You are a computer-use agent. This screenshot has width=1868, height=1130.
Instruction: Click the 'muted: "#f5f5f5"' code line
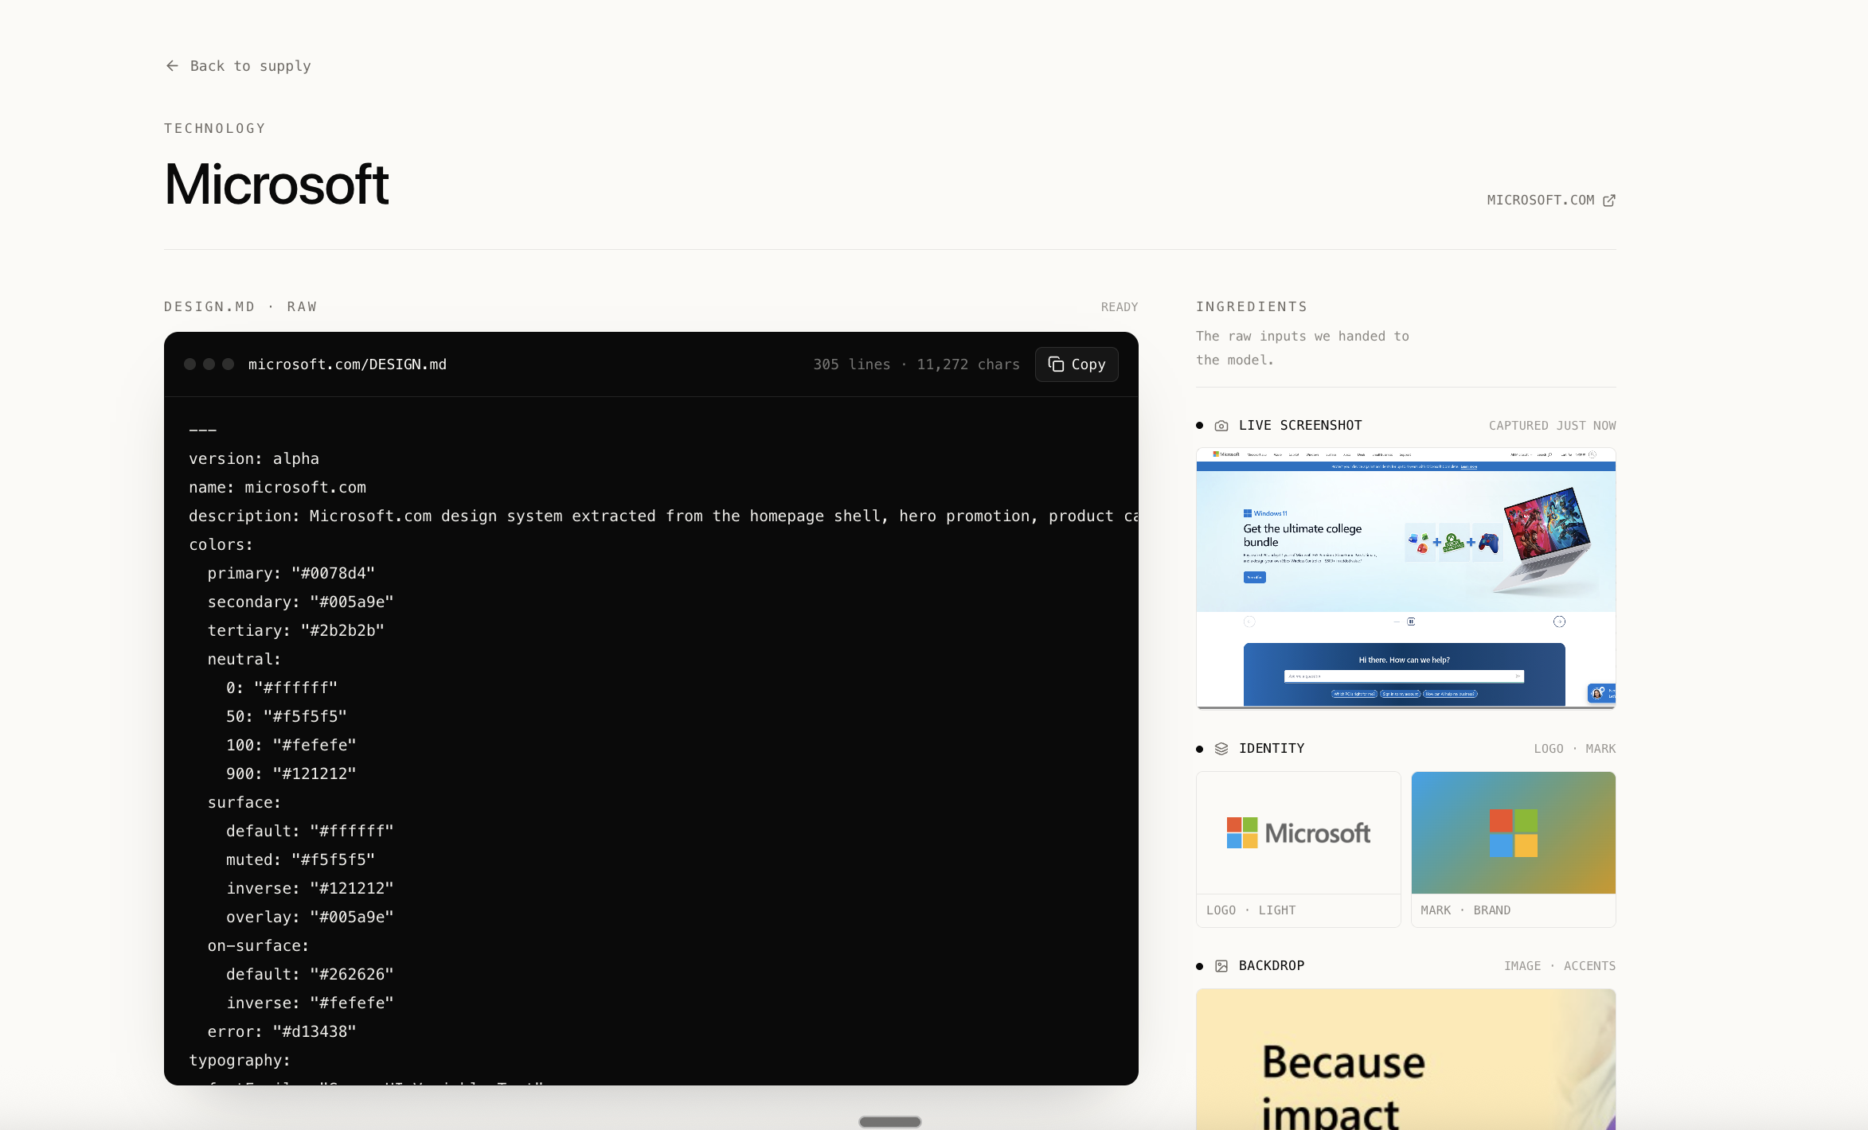(x=301, y=860)
